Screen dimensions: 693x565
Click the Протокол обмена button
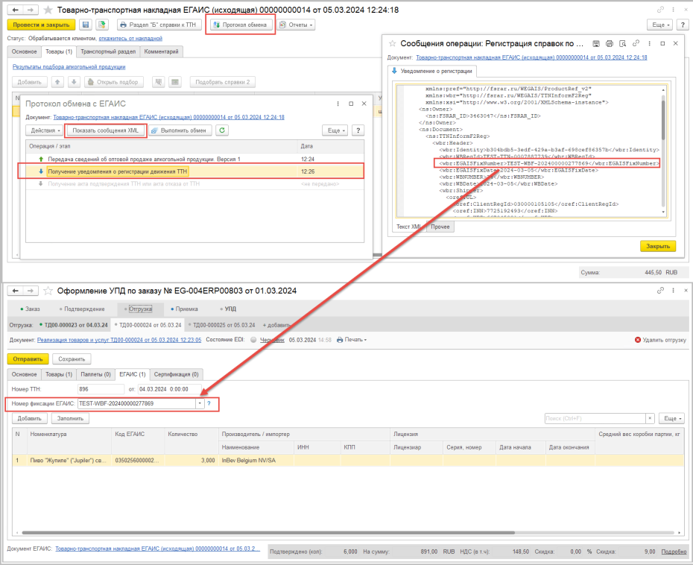pos(241,25)
